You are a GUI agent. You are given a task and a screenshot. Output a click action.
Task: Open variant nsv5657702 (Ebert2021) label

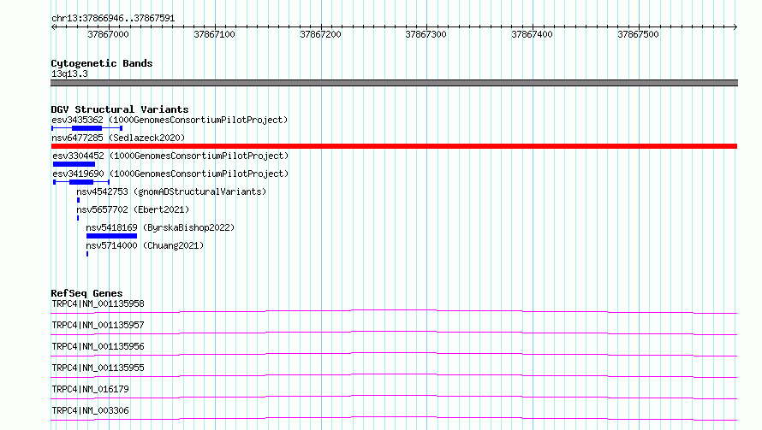pyautogui.click(x=133, y=209)
